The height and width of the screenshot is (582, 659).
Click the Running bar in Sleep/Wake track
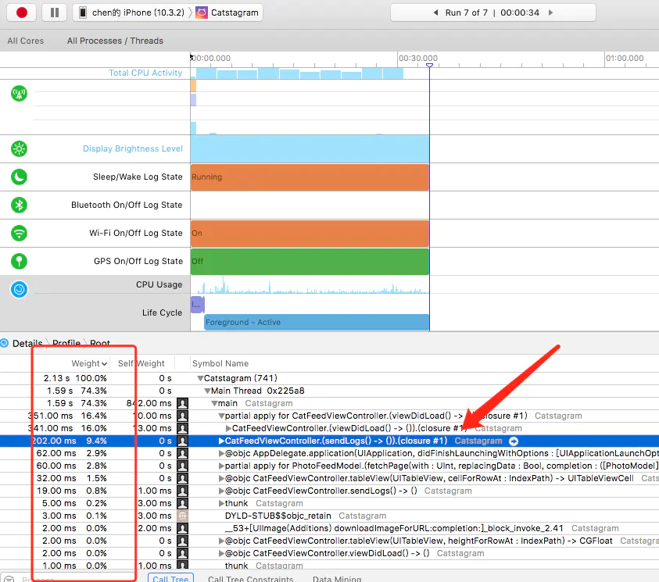click(x=310, y=177)
